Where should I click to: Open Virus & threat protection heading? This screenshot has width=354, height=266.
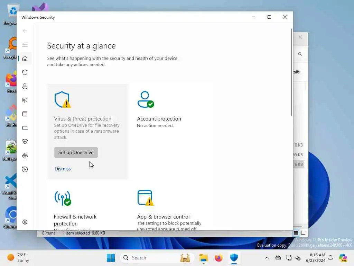(x=83, y=119)
